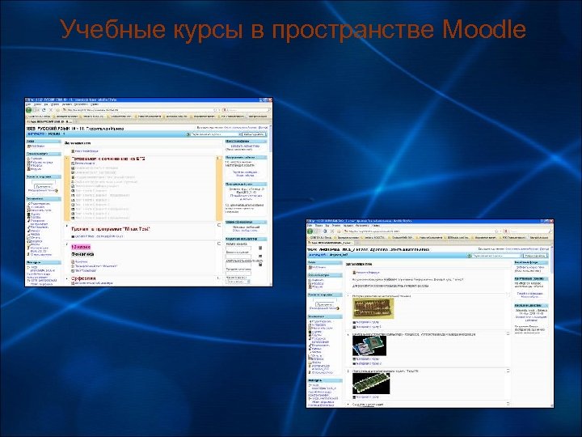Toggle the square icon for the processor picture section
The height and width of the screenshot is (437, 582).
click(x=508, y=333)
